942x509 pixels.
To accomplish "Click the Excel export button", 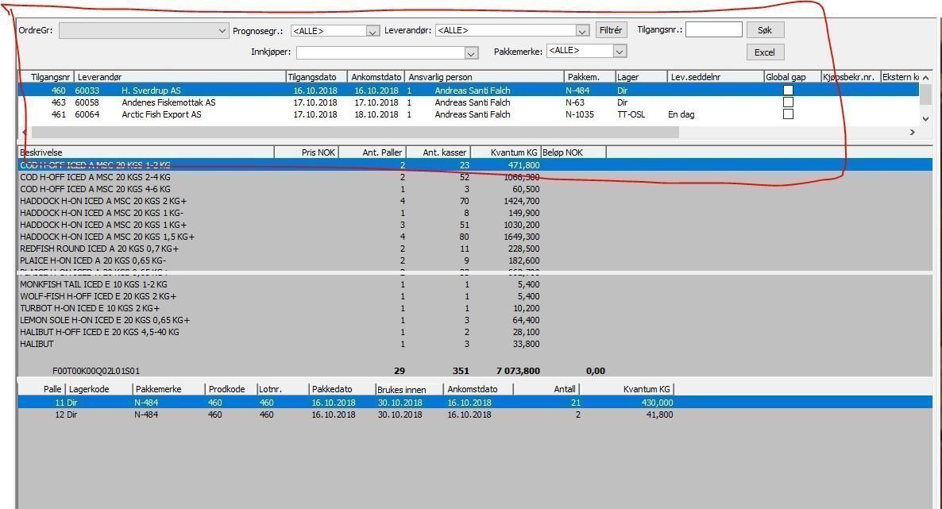I will (765, 52).
